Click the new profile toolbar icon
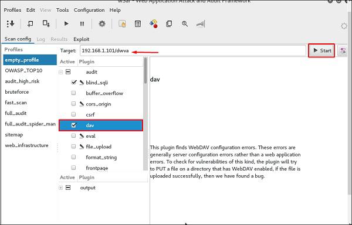352x225 pixels. pyautogui.click(x=30, y=23)
